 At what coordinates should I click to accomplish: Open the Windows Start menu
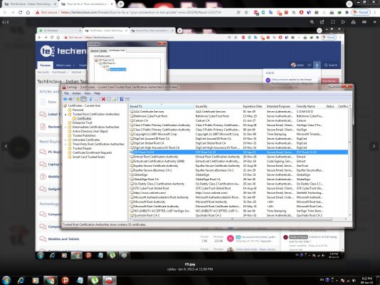[6, 280]
